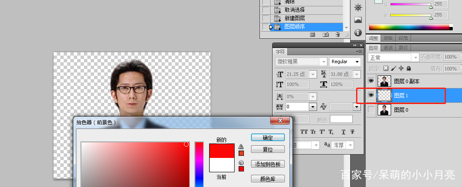Click the Underline T icon
Image resolution: width=462 pixels, height=187 pixels.
pyautogui.click(x=343, y=132)
